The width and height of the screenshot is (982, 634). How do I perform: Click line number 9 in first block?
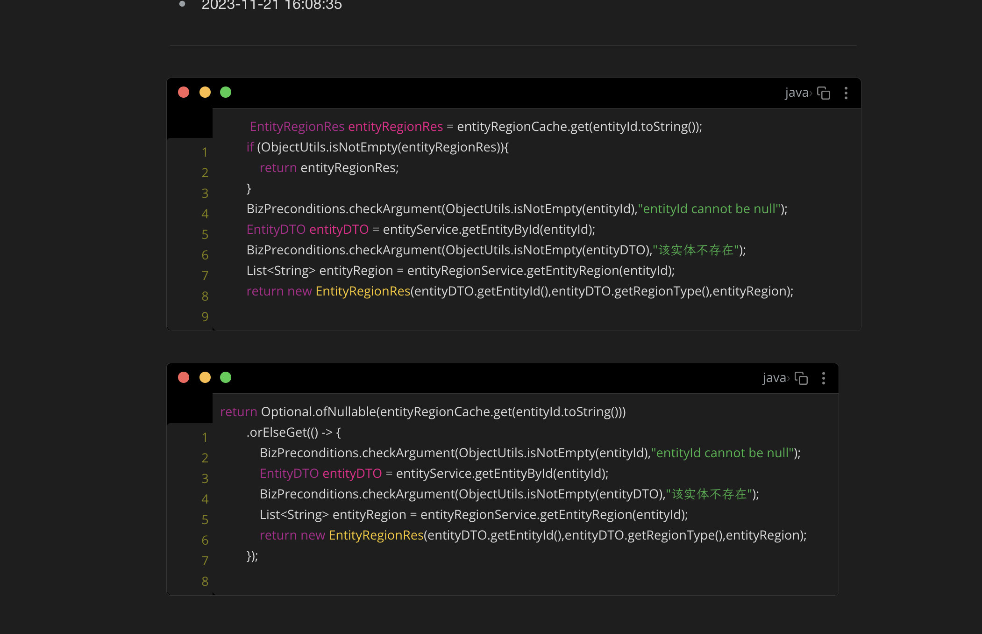coord(205,317)
